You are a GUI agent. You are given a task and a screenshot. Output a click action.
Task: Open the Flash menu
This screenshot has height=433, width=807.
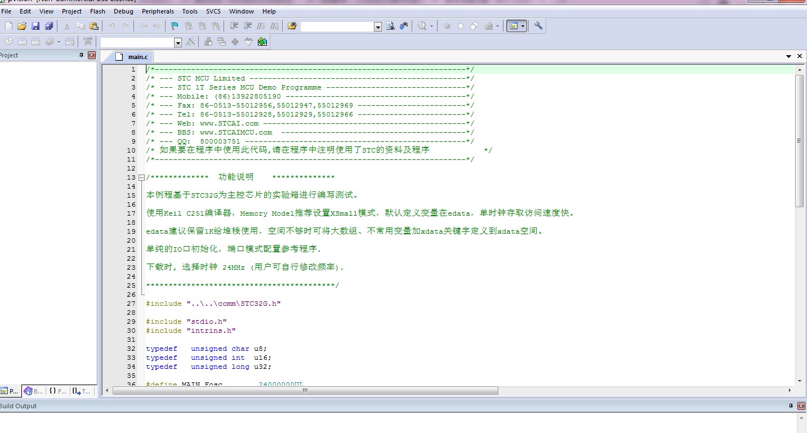point(97,11)
